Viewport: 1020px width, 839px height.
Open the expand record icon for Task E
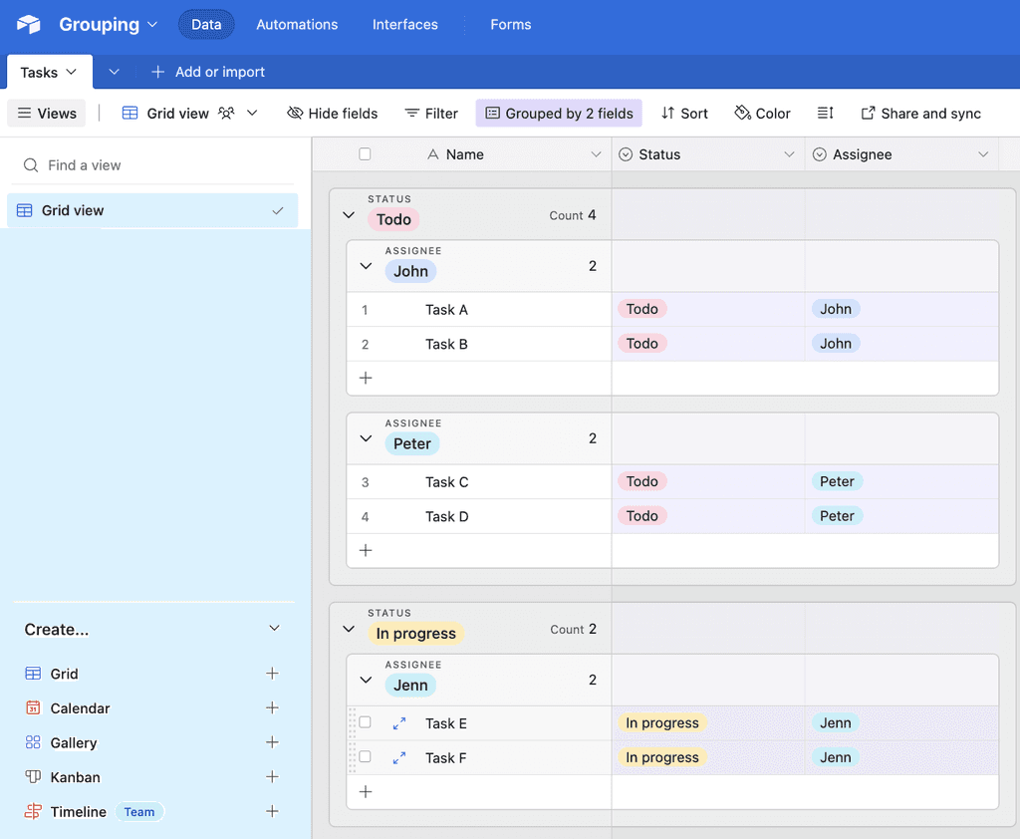tap(397, 722)
